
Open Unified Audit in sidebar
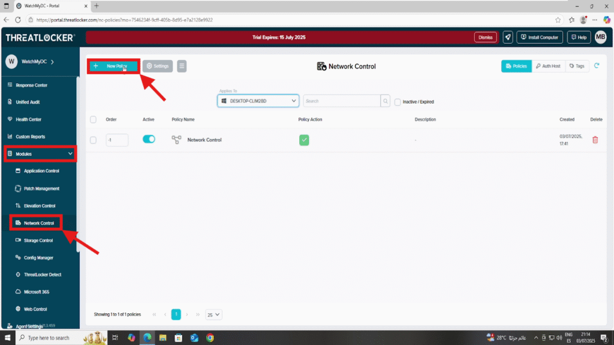(28, 102)
